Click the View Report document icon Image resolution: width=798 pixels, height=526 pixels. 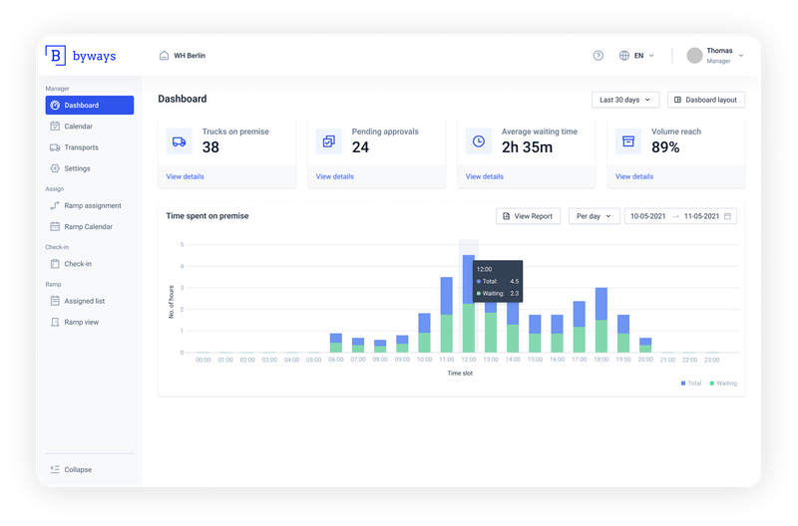coord(506,216)
